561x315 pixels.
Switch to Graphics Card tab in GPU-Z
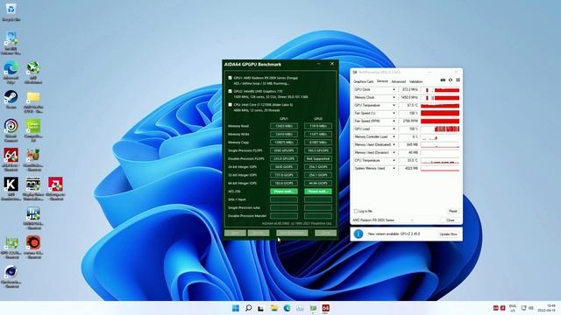[x=363, y=81]
